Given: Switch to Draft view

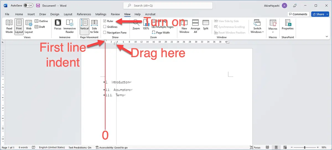Looking at the screenshot, I should tap(40, 27).
